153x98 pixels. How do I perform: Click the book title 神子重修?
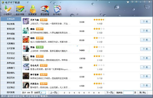34,75
